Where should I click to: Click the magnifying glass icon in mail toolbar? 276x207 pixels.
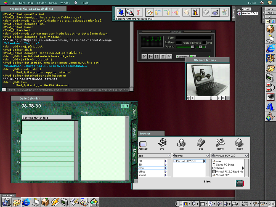[216, 12]
